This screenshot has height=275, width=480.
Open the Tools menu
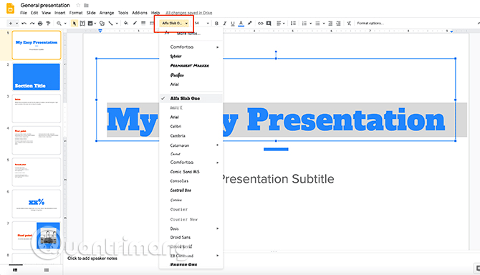[x=123, y=13]
